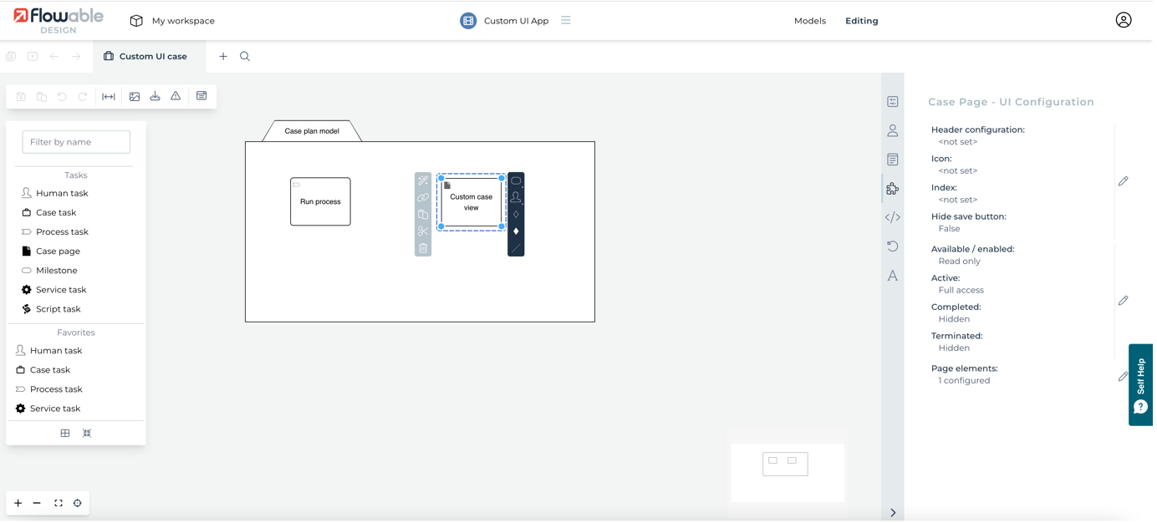Switch to the Models menu item
Image resolution: width=1157 pixels, height=523 pixels.
pos(809,21)
